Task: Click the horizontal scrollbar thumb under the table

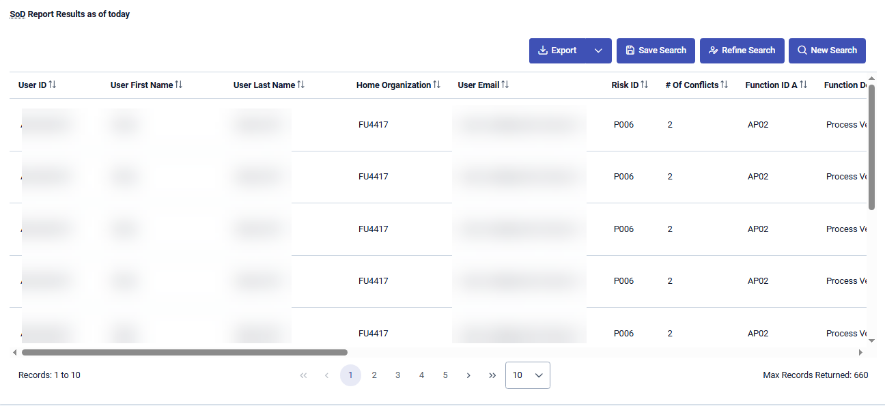Action: coord(184,353)
